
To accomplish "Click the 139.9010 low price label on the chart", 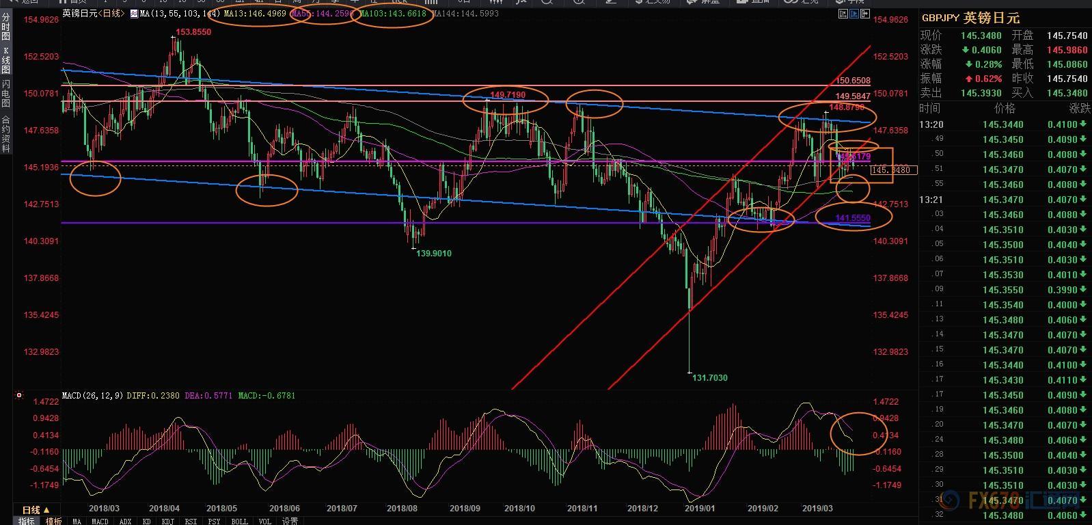I will pyautogui.click(x=433, y=253).
